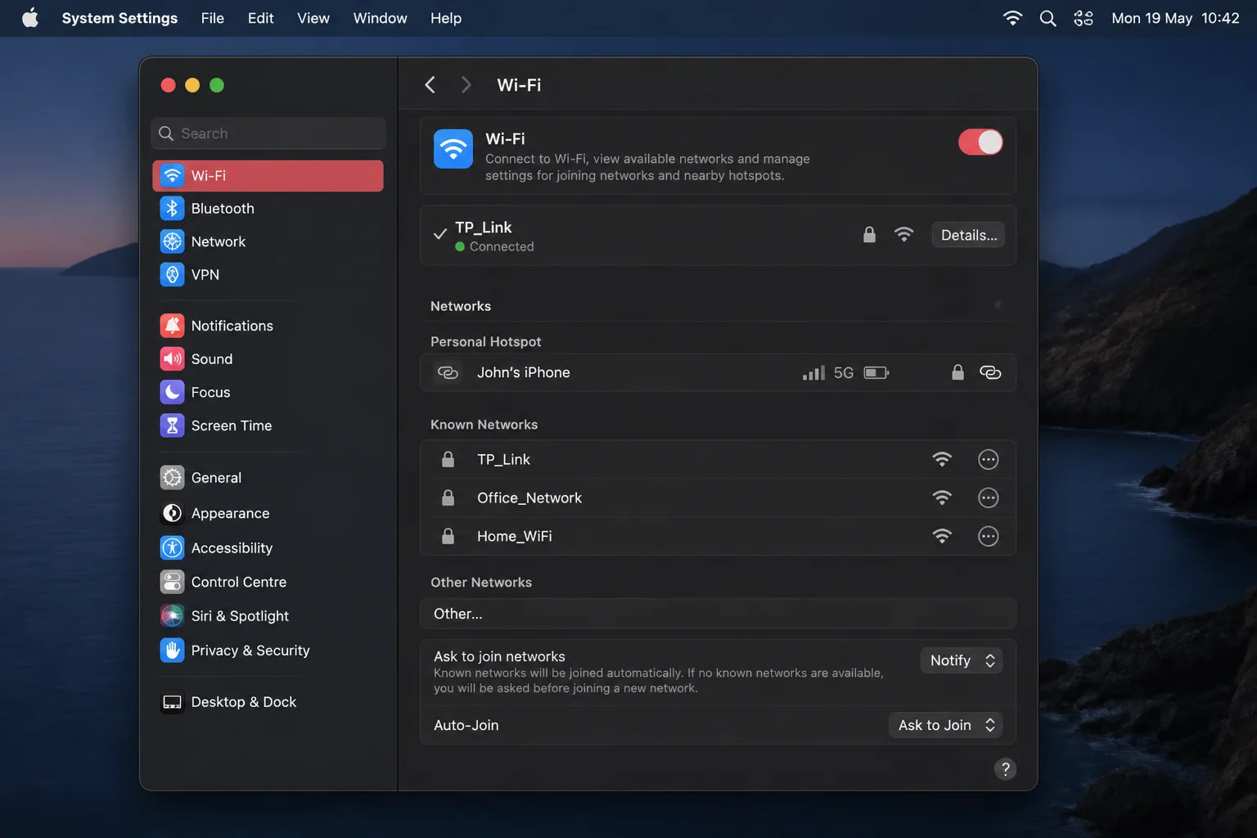This screenshot has width=1257, height=838.
Task: Open the Window menu in menu bar
Action: pos(380,18)
